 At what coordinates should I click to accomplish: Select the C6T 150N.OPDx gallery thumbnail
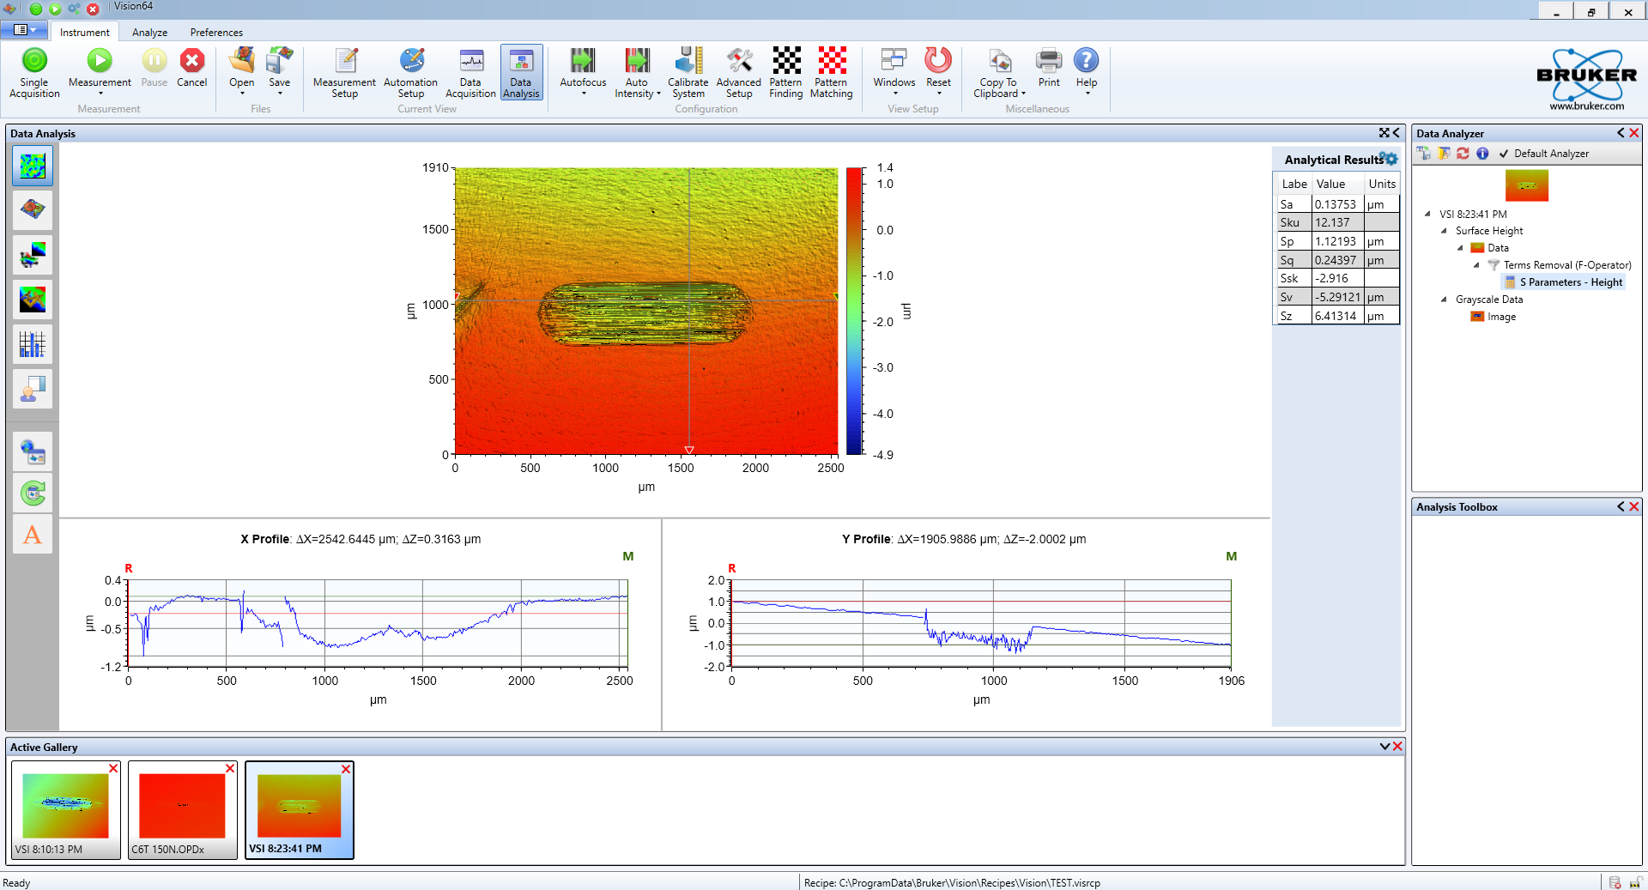[182, 807]
